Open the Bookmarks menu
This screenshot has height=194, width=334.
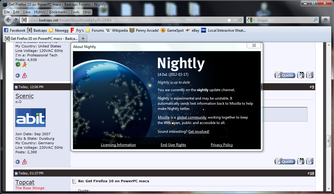[x=58, y=12]
